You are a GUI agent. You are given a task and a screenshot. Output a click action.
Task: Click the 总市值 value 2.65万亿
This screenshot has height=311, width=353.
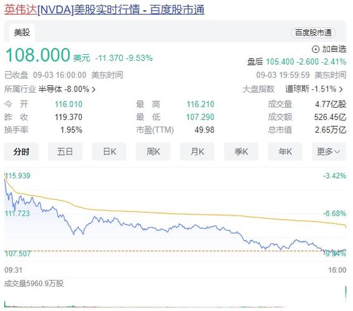(x=331, y=130)
